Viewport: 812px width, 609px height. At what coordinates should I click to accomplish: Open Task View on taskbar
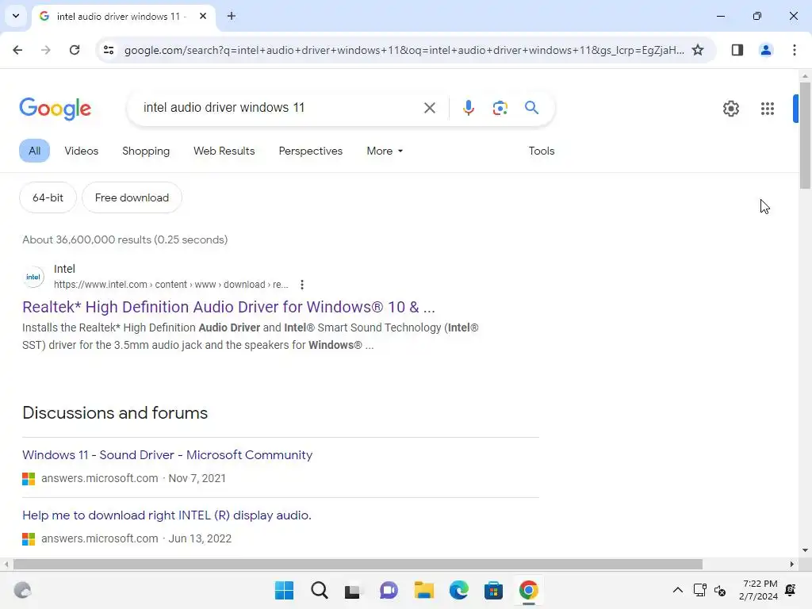353,590
